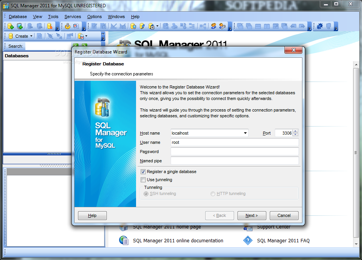Viewport: 362px width, 260px height.
Task: Click the Create Database toolbar icon
Action: [11, 26]
